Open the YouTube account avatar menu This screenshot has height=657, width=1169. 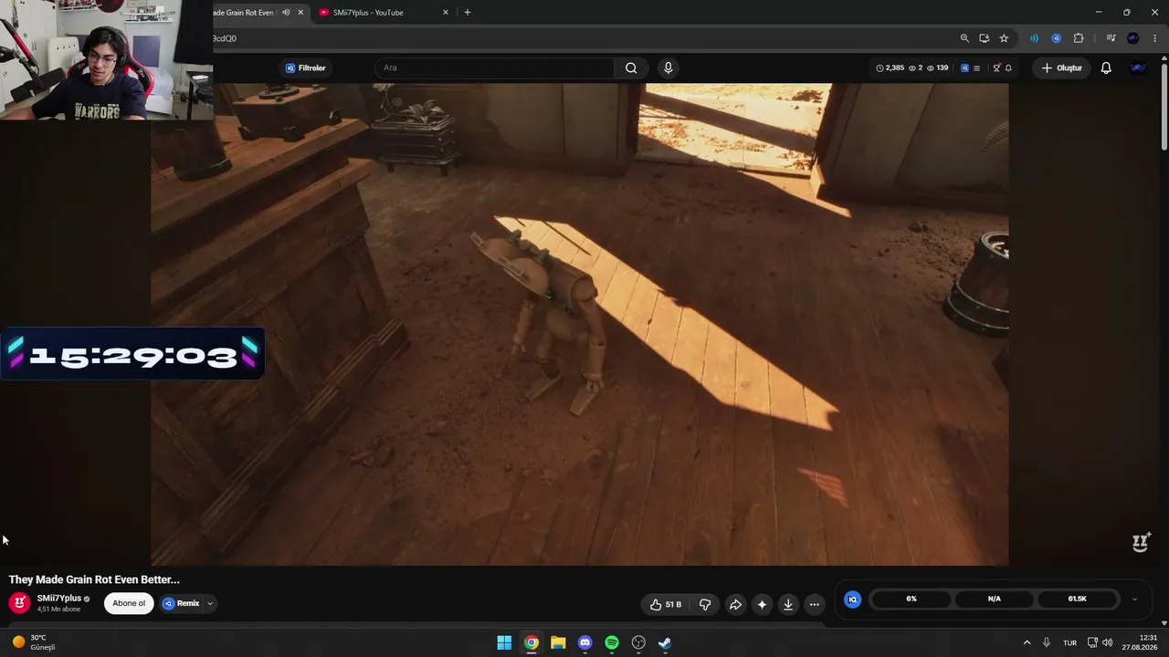point(1138,68)
